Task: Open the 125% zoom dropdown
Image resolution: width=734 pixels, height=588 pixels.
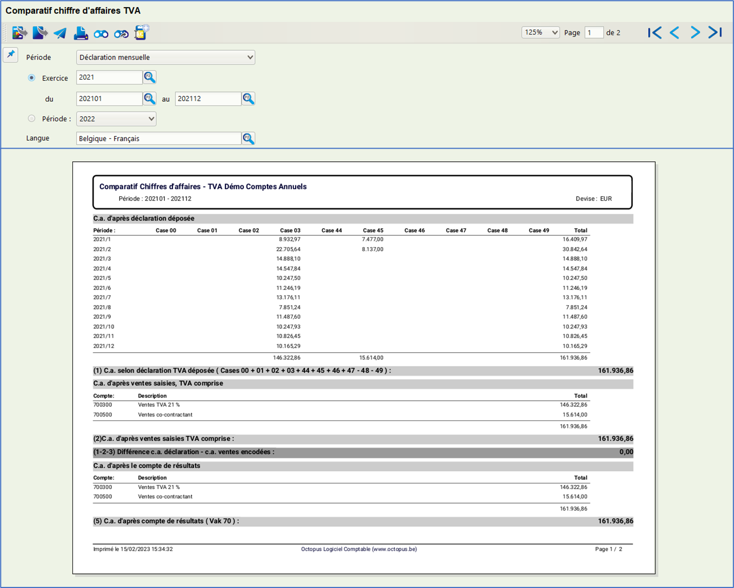Action: point(541,32)
